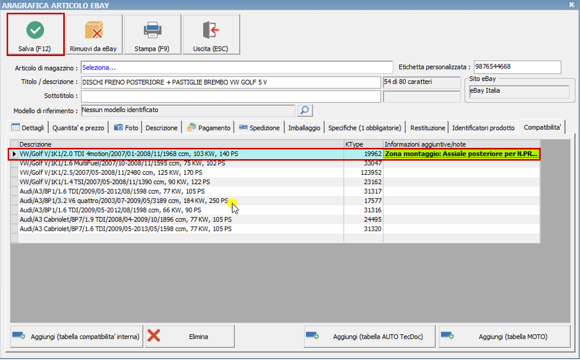Click into the Titolo / descrizione field
This screenshot has width=580, height=360.
[231, 82]
